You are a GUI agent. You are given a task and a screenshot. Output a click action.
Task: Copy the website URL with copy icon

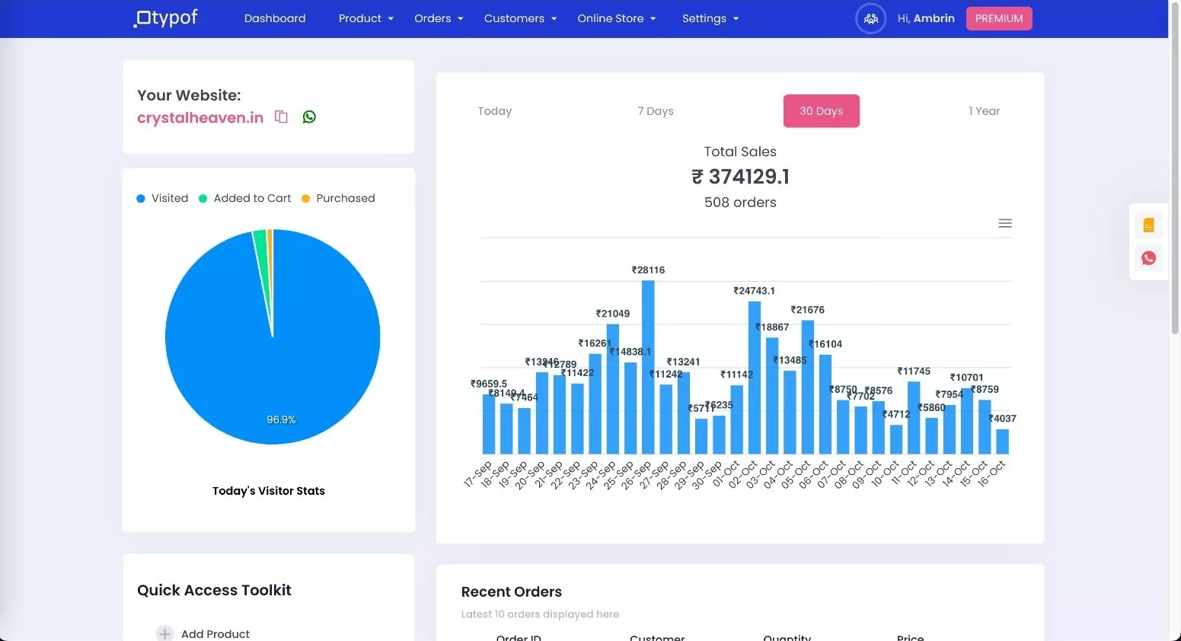click(281, 116)
